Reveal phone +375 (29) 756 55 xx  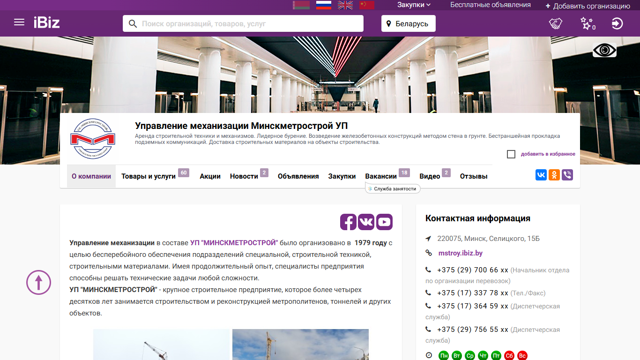click(472, 330)
